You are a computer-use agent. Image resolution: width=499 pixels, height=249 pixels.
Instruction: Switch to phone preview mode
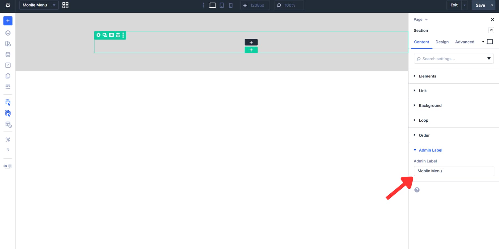231,5
